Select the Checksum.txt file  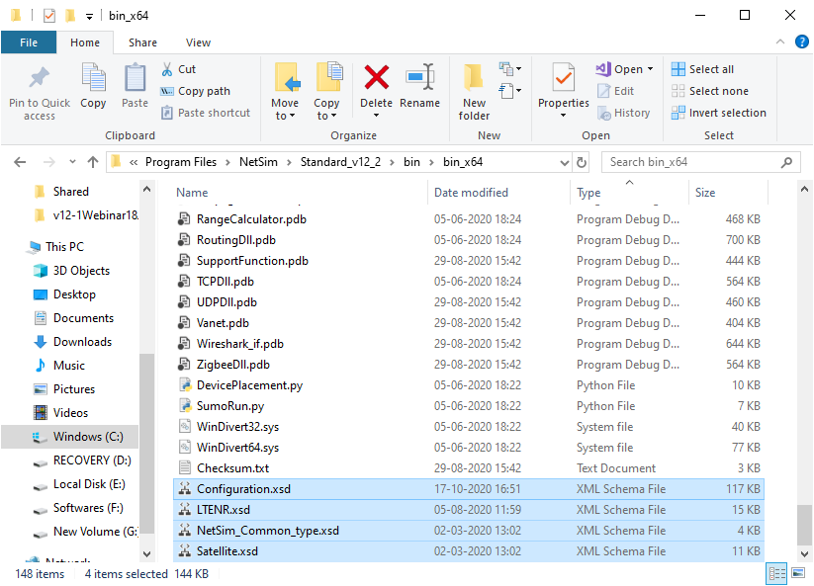click(468, 468)
